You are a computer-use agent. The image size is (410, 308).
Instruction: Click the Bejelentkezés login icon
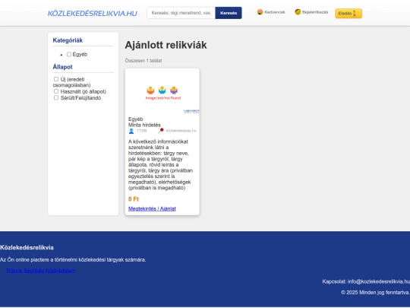click(298, 12)
